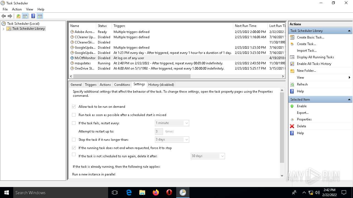
Task: Open Firefox from the taskbar
Action: [x=156, y=193]
